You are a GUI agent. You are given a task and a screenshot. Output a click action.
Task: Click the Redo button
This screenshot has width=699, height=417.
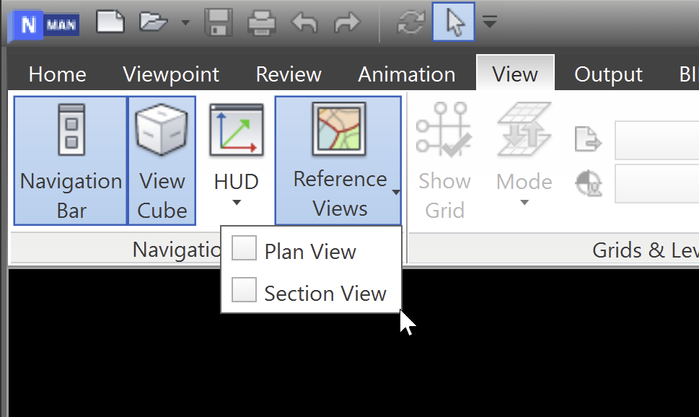[x=347, y=22]
